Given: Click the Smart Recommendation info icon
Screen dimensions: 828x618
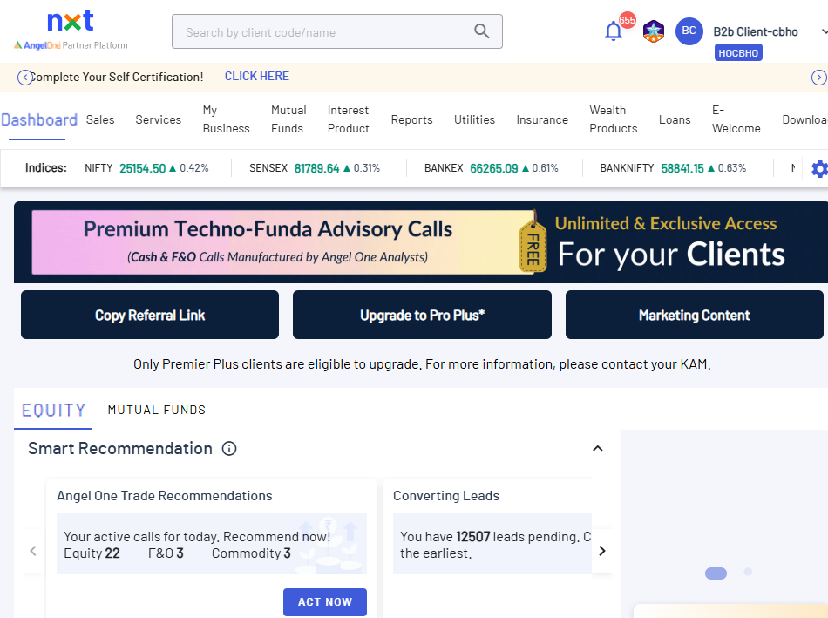Looking at the screenshot, I should (229, 449).
